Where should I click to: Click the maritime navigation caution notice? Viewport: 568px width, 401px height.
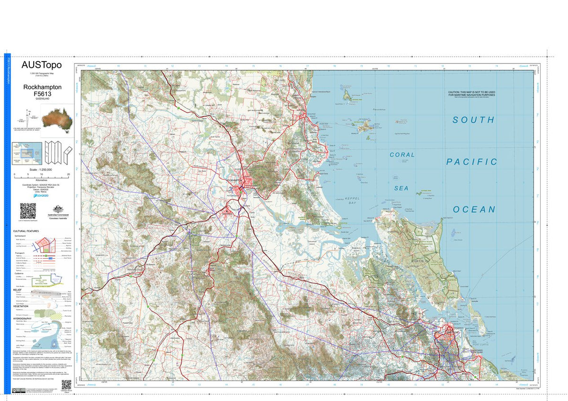(471, 94)
